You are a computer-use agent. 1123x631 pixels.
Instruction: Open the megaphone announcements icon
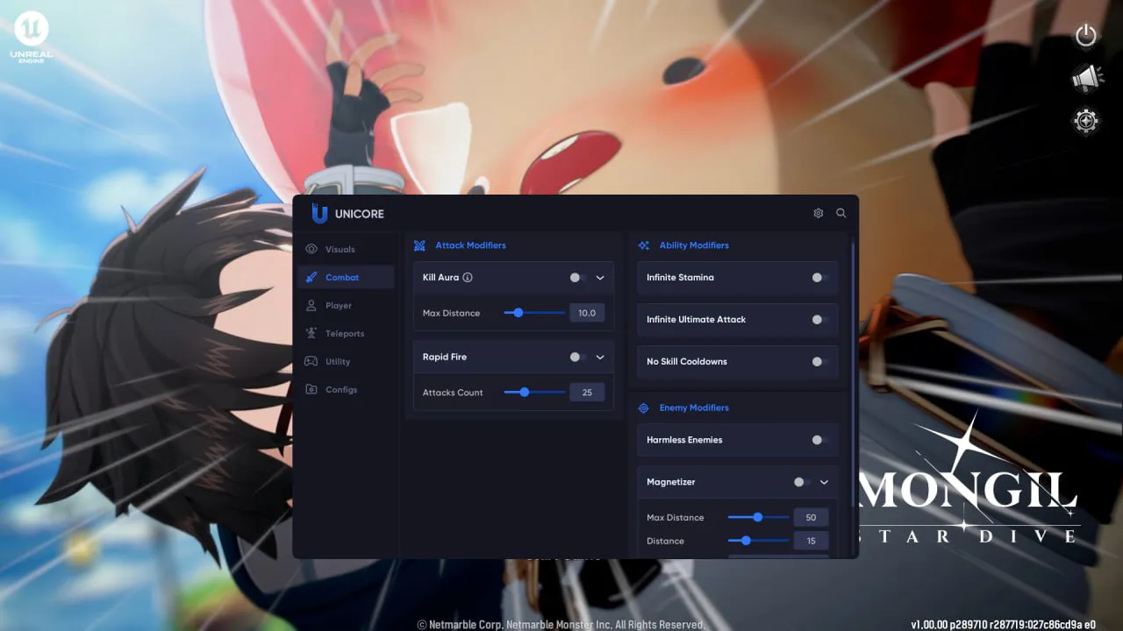[x=1086, y=78]
